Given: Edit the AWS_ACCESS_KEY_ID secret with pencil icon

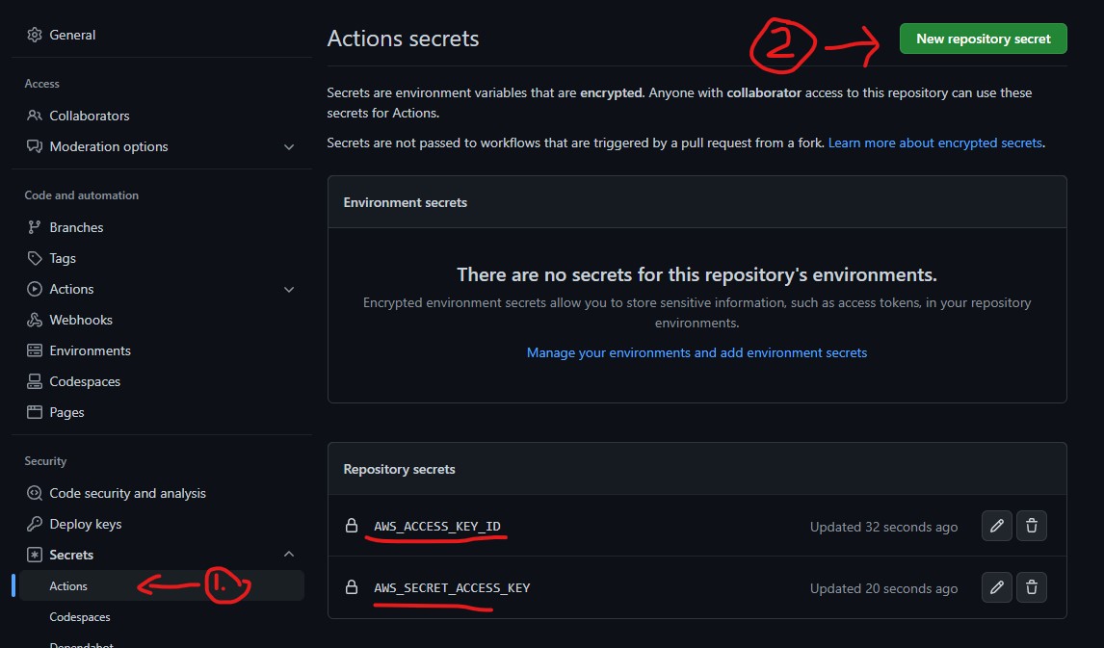Looking at the screenshot, I should (x=996, y=526).
